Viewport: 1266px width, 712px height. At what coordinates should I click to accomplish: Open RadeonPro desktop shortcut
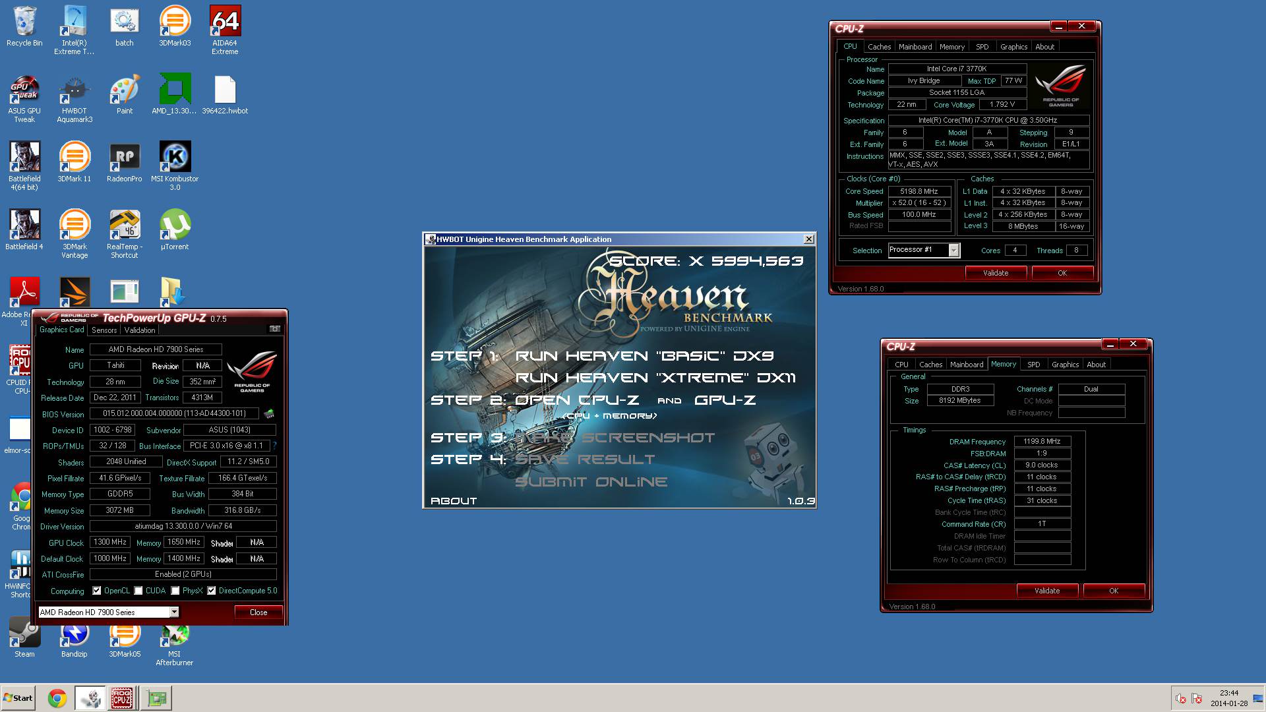pos(124,163)
